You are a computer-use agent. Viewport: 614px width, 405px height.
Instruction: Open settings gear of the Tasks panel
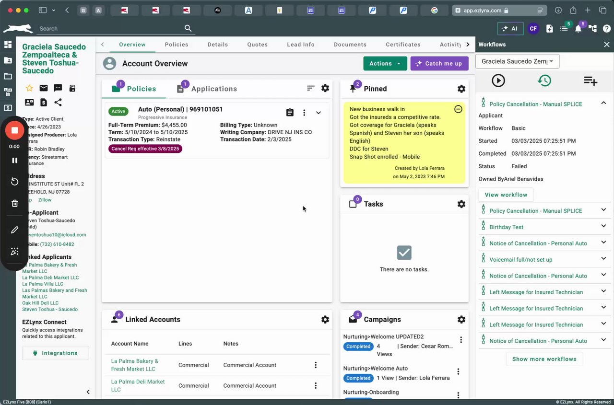(x=461, y=204)
